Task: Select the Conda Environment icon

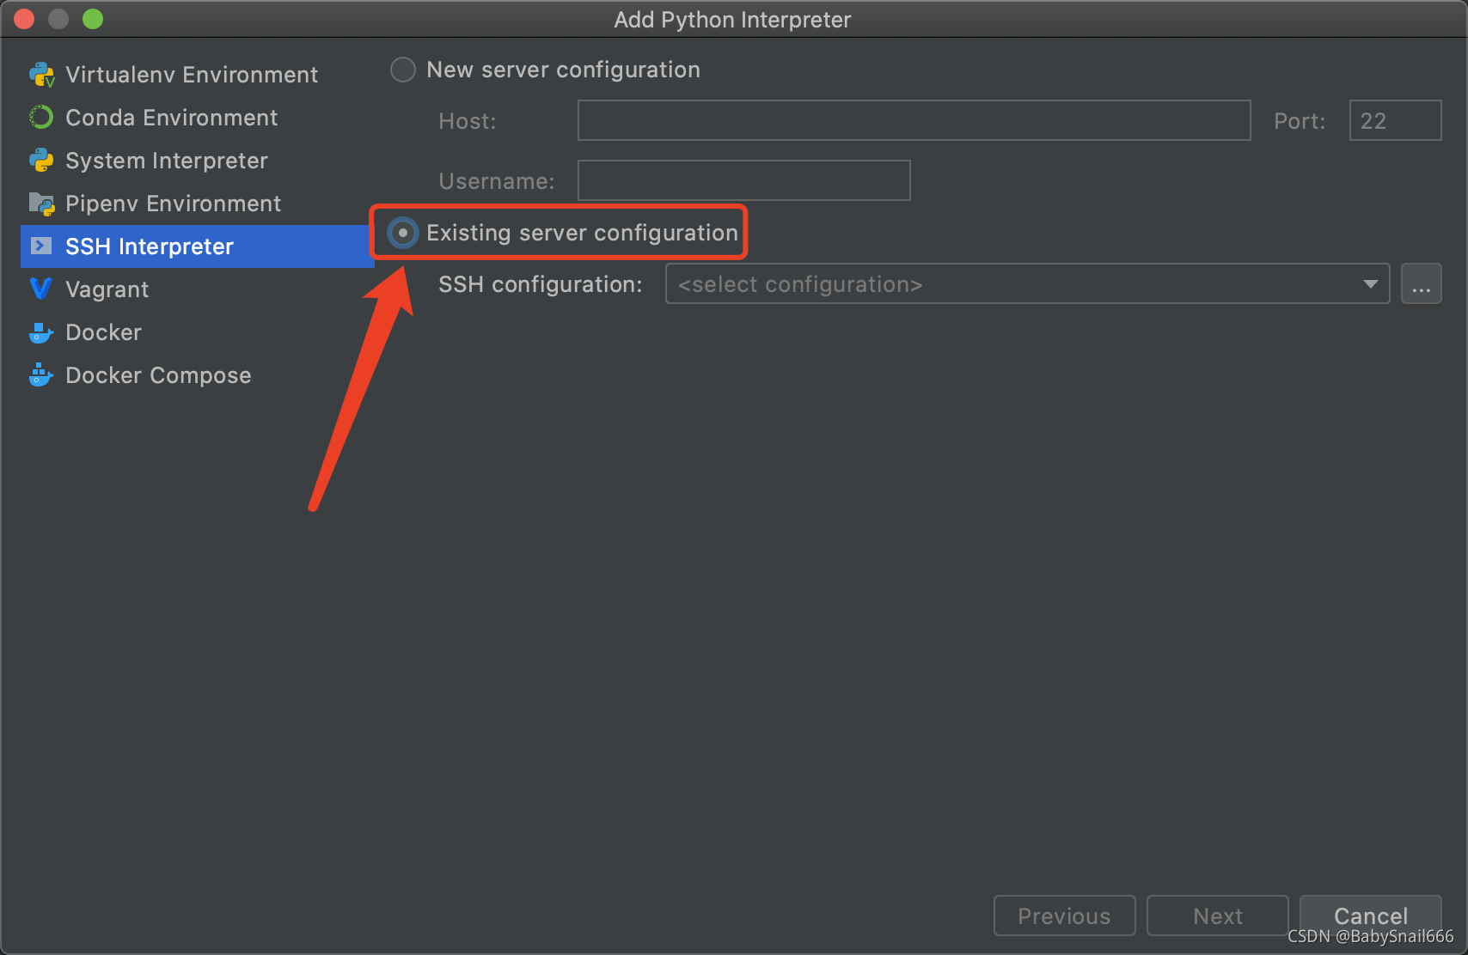Action: pyautogui.click(x=40, y=117)
